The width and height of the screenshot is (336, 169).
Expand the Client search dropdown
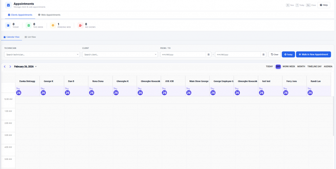pos(156,54)
